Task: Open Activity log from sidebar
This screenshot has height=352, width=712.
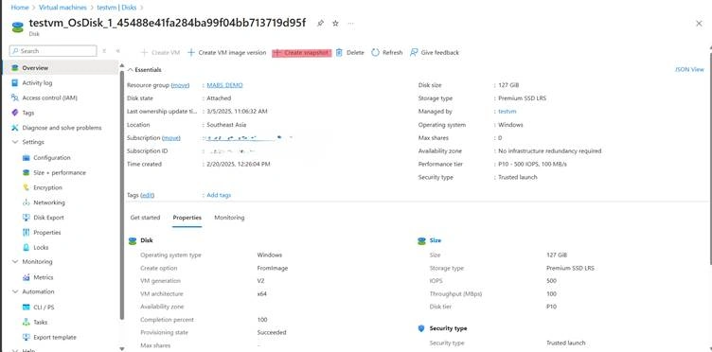Action: tap(37, 82)
